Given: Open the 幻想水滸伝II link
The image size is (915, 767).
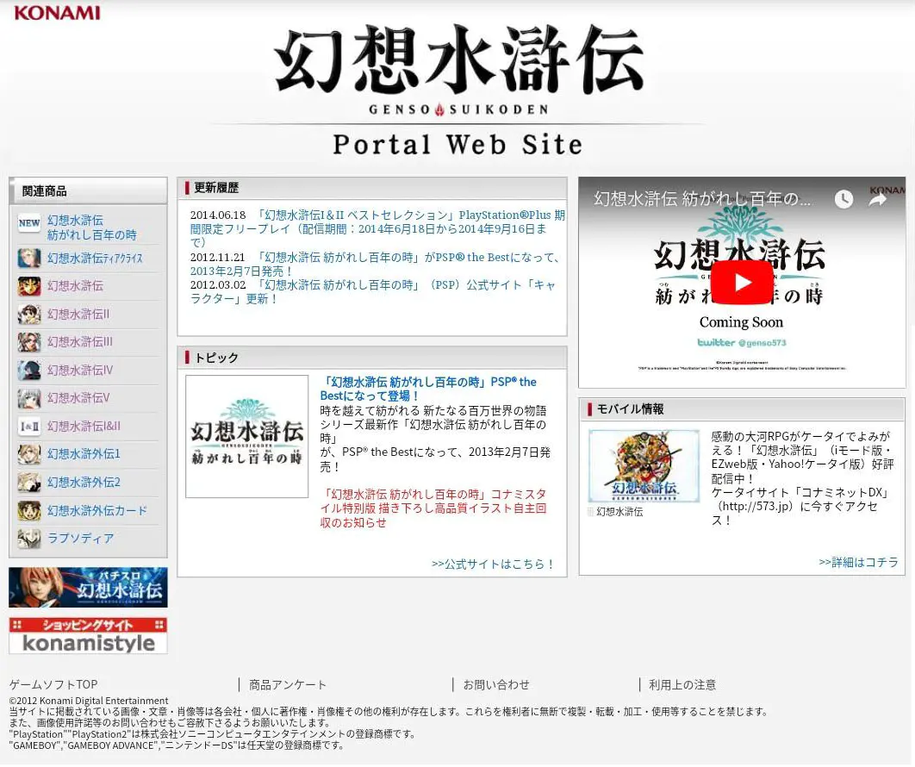Looking at the screenshot, I should coord(78,314).
